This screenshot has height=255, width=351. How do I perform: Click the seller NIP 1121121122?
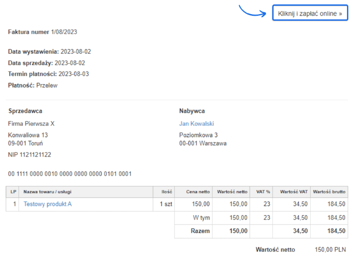tap(29, 155)
